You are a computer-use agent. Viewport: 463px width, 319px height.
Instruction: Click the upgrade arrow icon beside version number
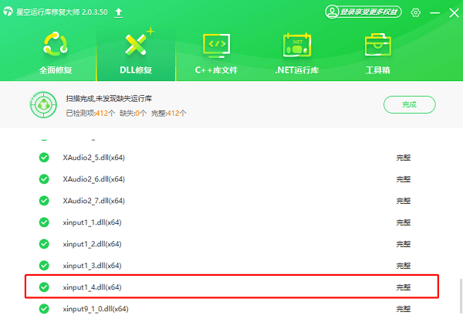pos(118,12)
